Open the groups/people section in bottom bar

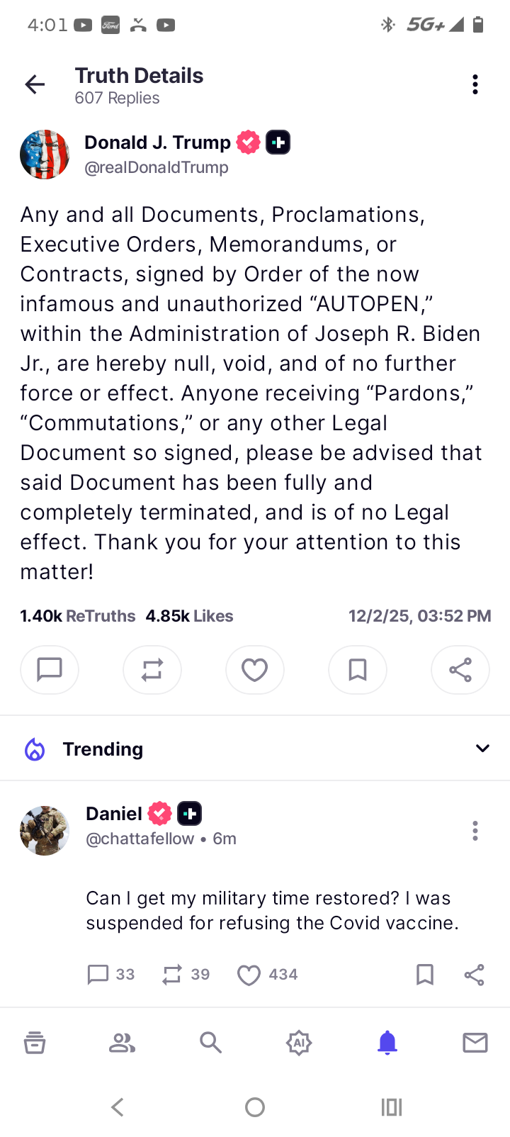coord(122,1042)
